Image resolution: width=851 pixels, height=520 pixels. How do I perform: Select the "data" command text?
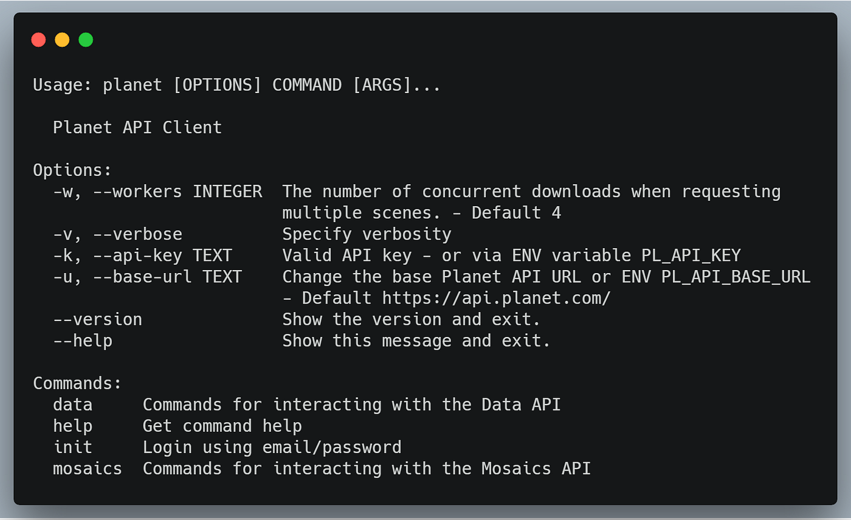73,404
